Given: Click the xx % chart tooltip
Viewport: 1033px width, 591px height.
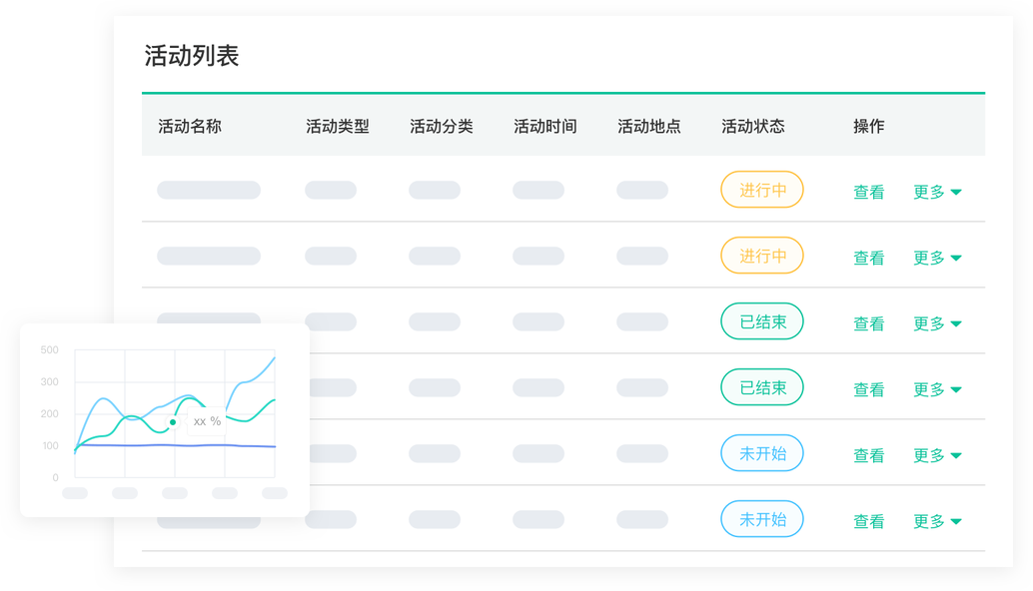Looking at the screenshot, I should [x=207, y=421].
